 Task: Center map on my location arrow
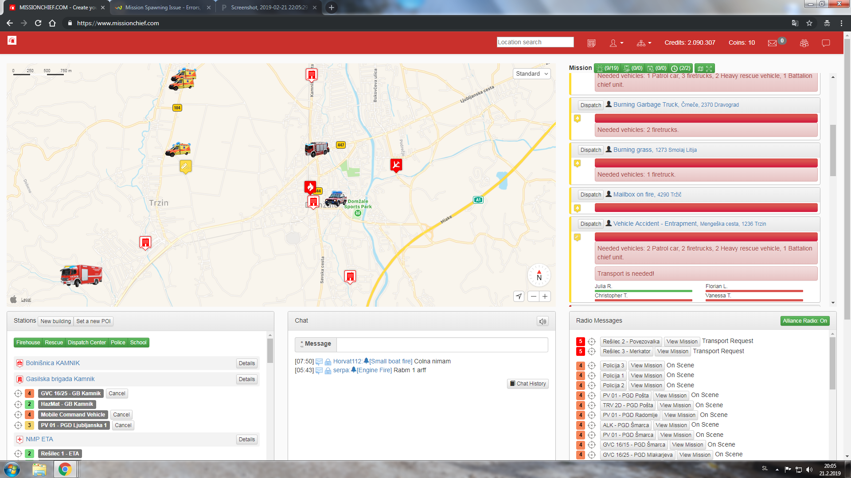519,297
